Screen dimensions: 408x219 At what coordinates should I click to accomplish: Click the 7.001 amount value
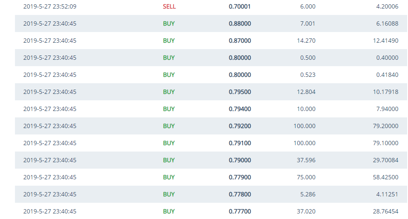tap(308, 24)
